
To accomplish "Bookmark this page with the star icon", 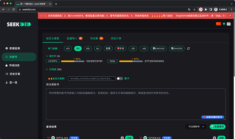I will click(194, 10).
